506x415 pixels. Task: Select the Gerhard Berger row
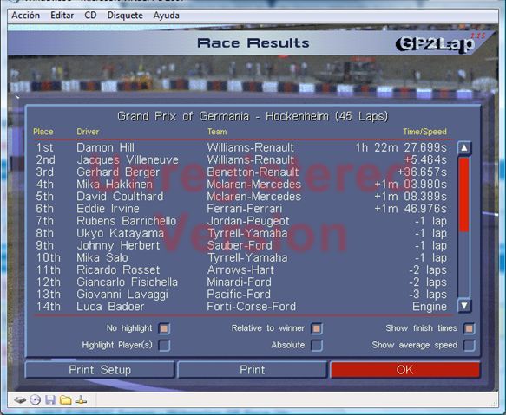[241, 172]
